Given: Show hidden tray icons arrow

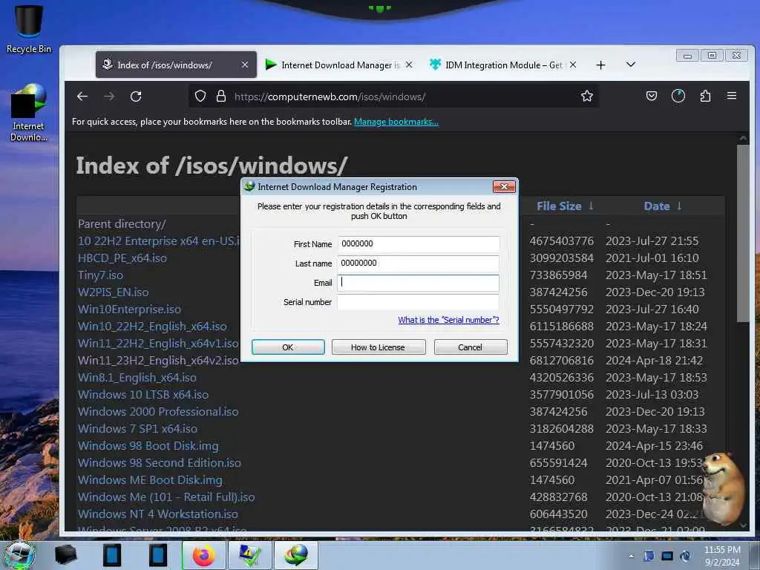Looking at the screenshot, I should 631,556.
